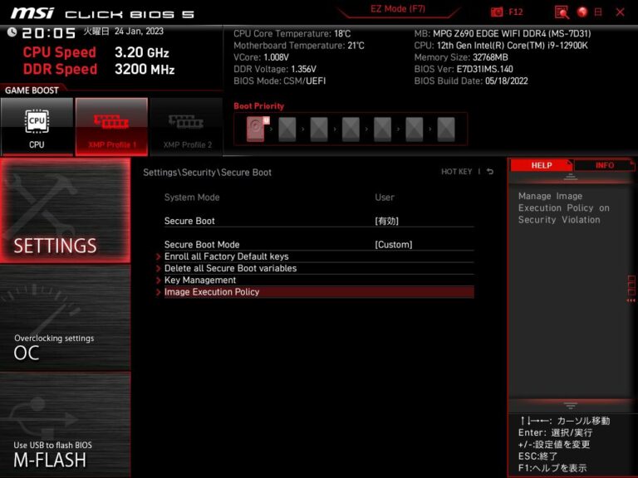The height and width of the screenshot is (478, 638).
Task: Open the Key Management submenu
Action: pos(200,280)
